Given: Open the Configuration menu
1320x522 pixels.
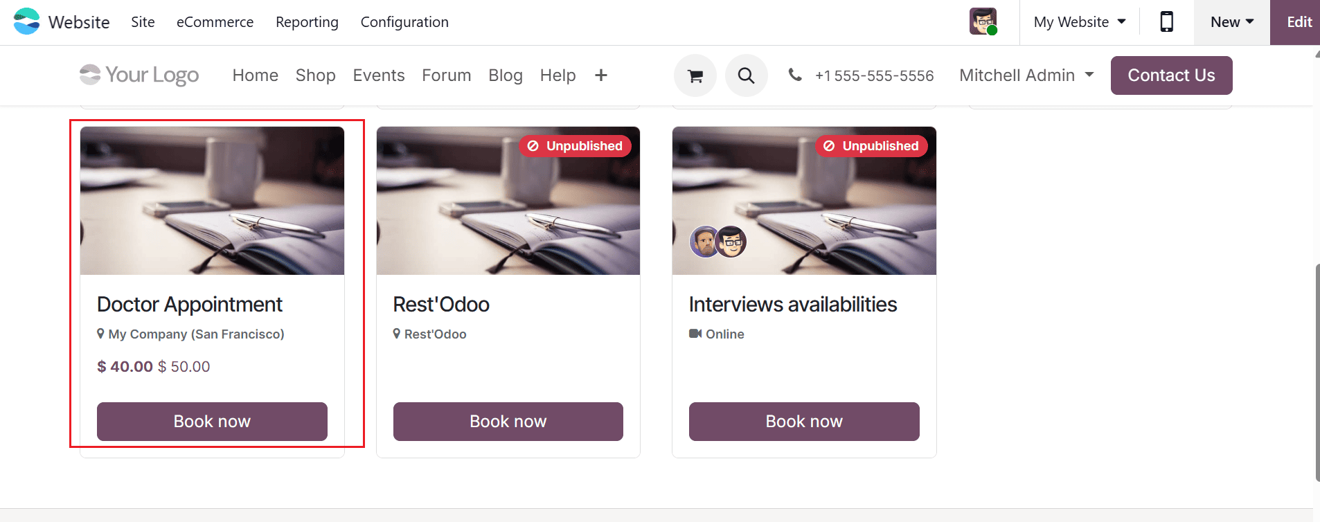Looking at the screenshot, I should coord(404,21).
